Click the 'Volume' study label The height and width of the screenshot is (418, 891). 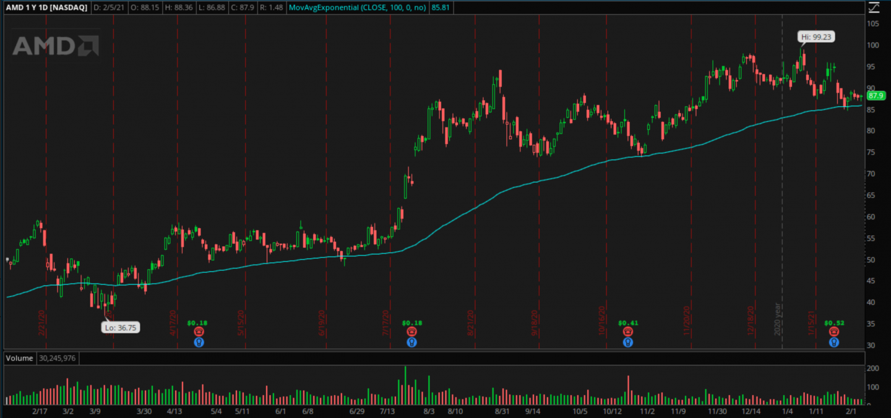[19, 358]
